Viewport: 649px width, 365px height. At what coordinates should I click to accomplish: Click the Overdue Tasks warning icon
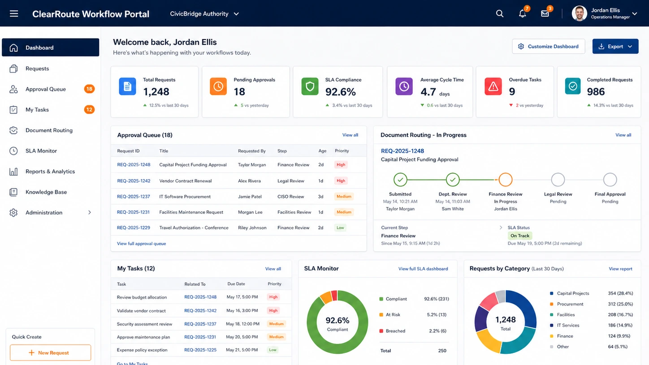tap(493, 86)
